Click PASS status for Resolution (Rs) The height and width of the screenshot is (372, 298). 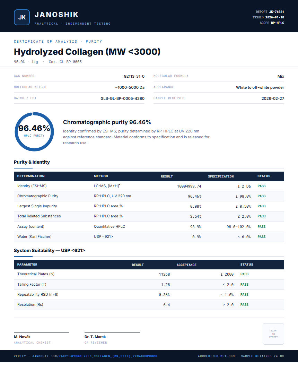coord(244,305)
